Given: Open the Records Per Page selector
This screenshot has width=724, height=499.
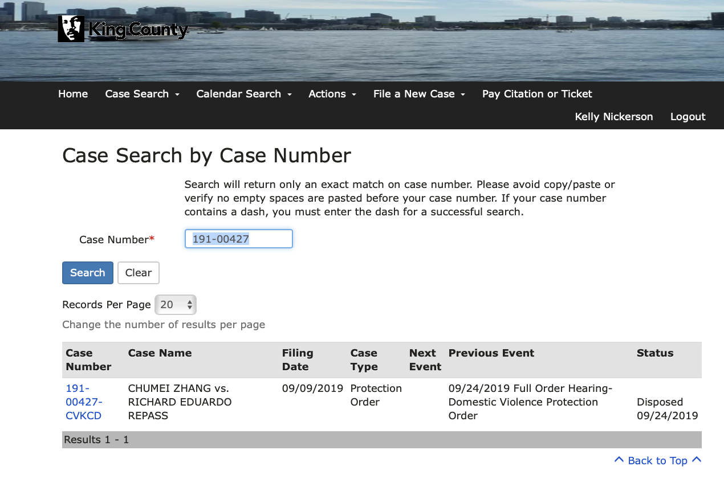Looking at the screenshot, I should point(176,305).
